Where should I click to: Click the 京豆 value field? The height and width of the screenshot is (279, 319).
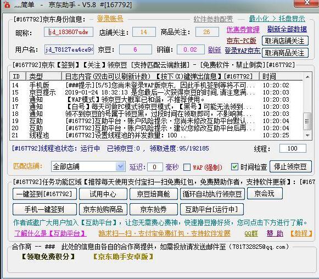136,49
